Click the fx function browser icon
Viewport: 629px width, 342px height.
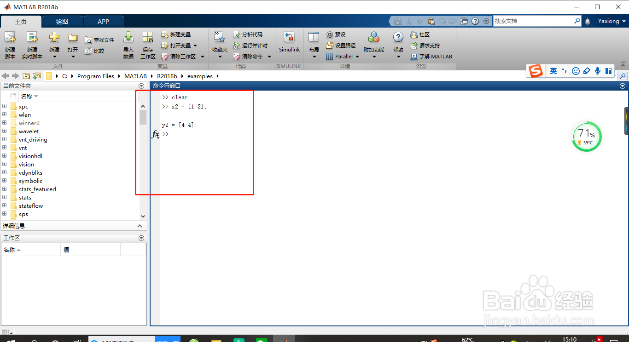coord(156,134)
